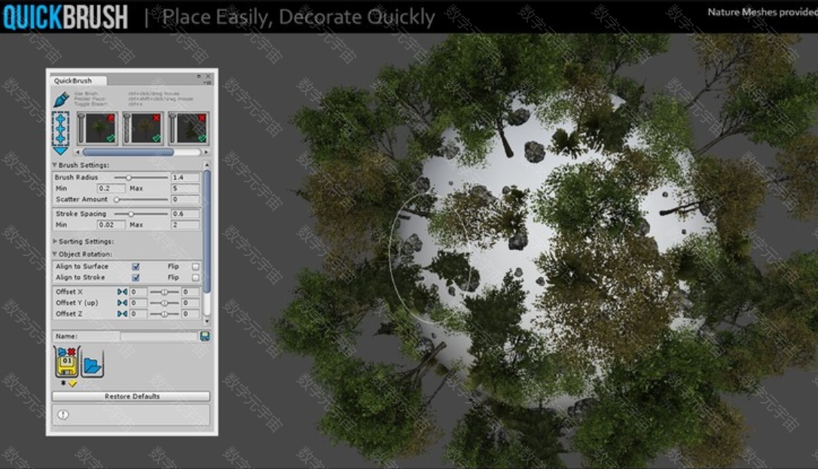Enable Flip for Align to Surface
818x469 pixels.
tap(196, 266)
